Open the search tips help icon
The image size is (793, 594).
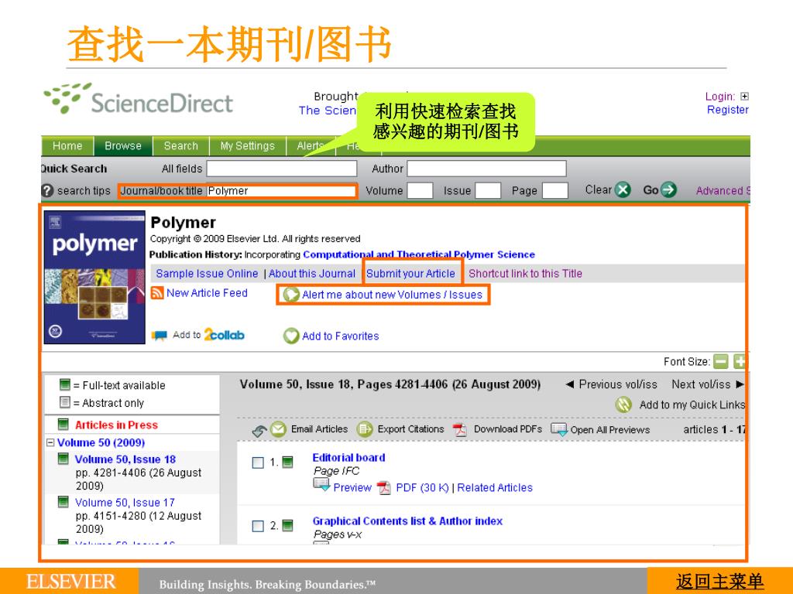tap(47, 191)
